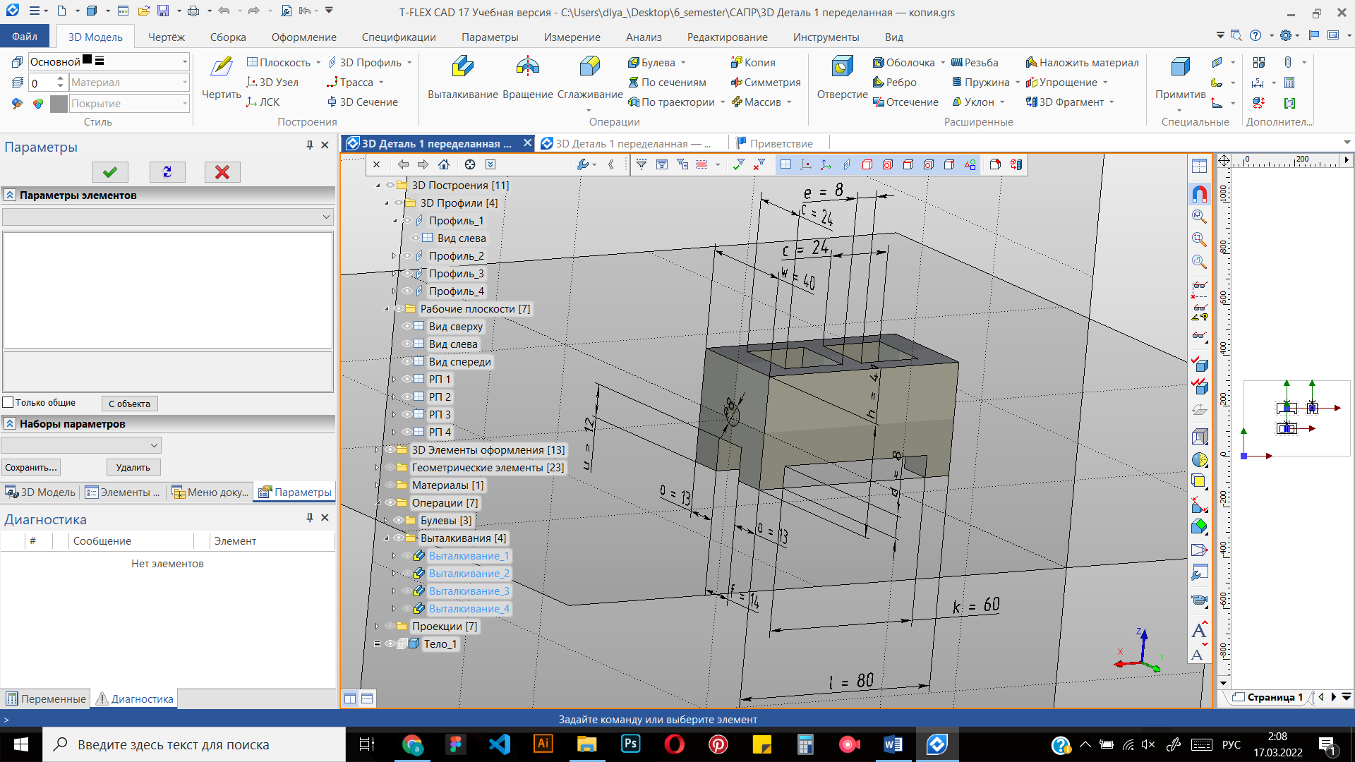
Task: Select the Вращение (Revolve) tool
Action: 527,77
